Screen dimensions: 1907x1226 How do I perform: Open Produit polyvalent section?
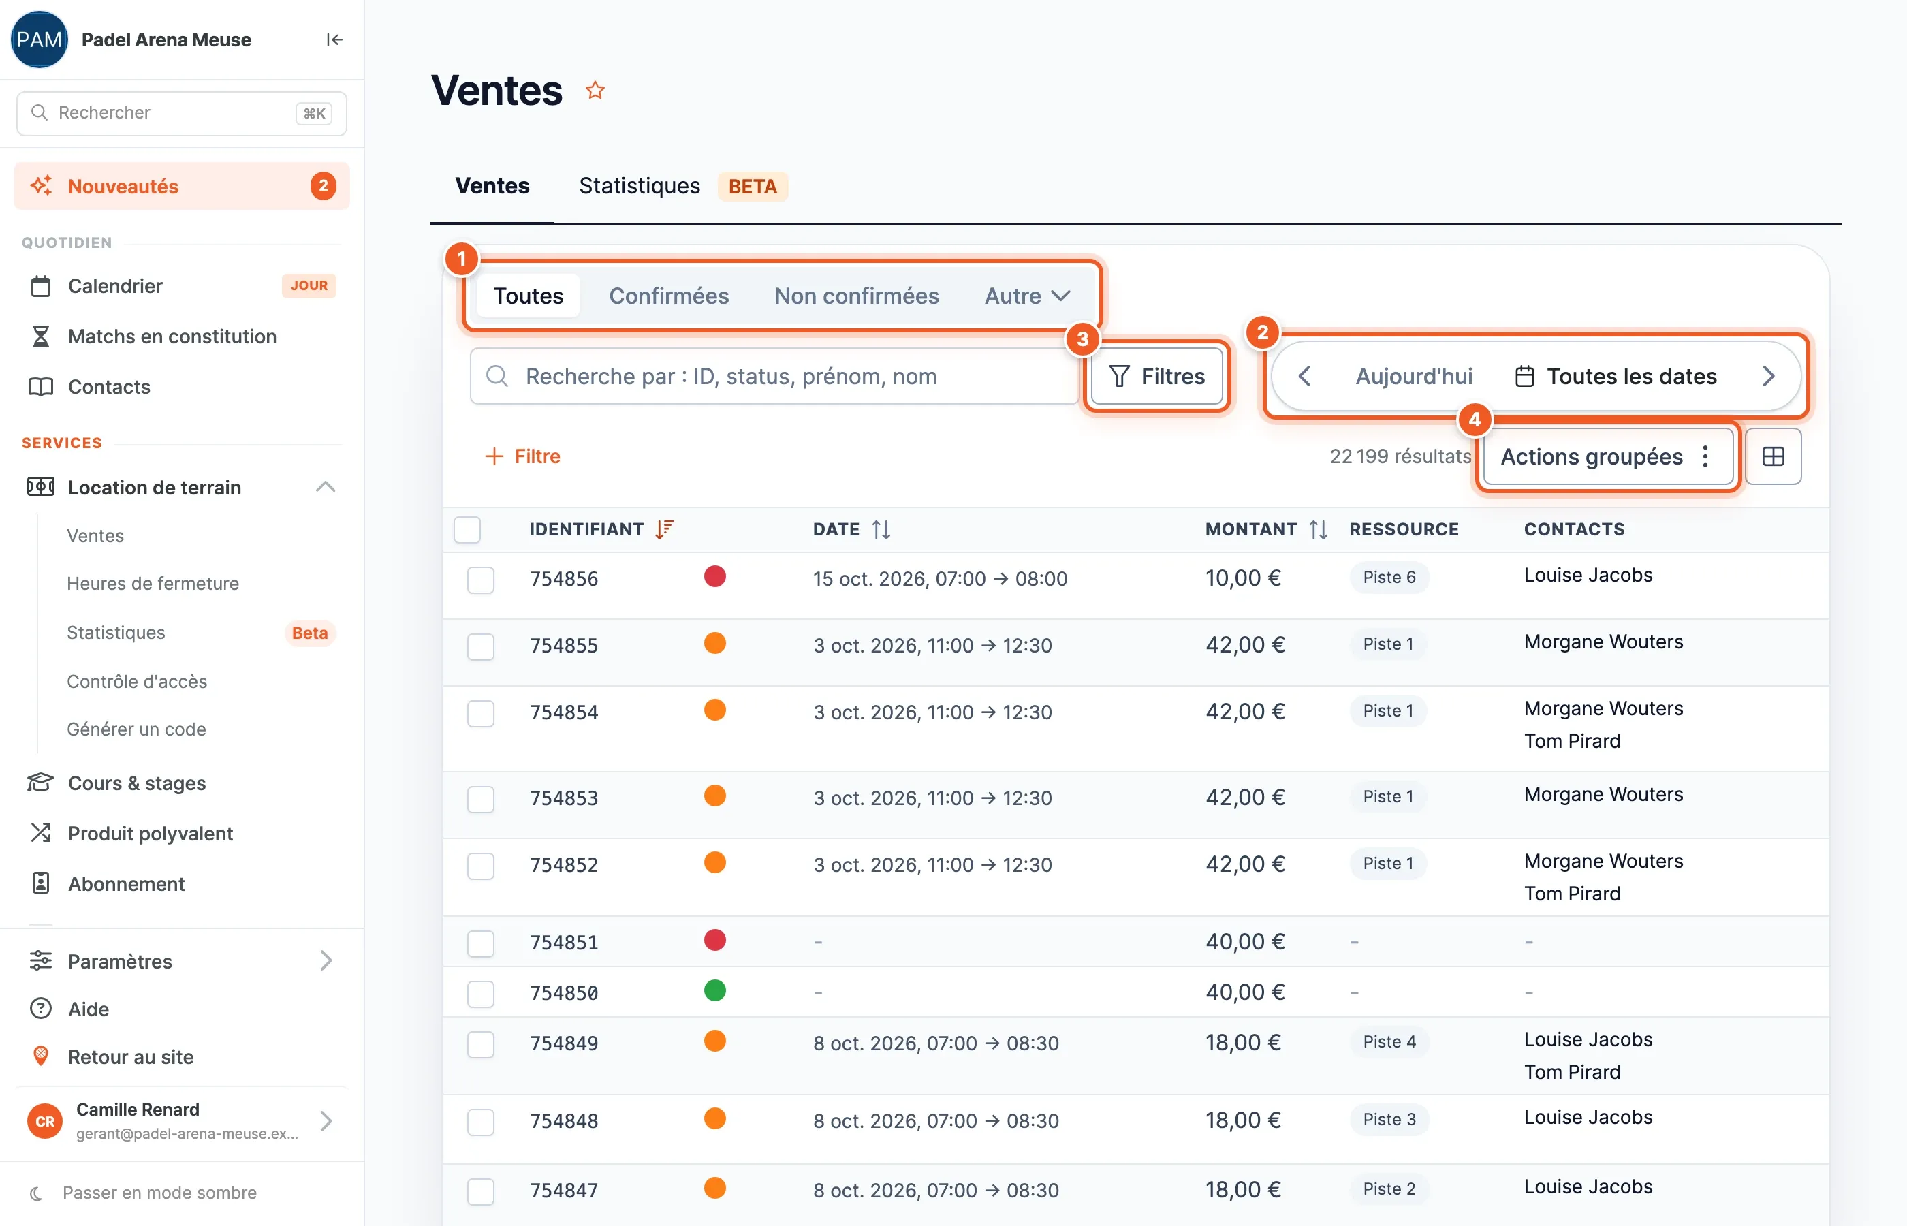pos(183,833)
